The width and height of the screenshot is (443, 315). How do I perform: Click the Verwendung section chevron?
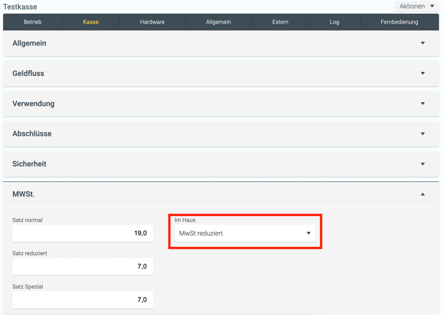tap(422, 104)
